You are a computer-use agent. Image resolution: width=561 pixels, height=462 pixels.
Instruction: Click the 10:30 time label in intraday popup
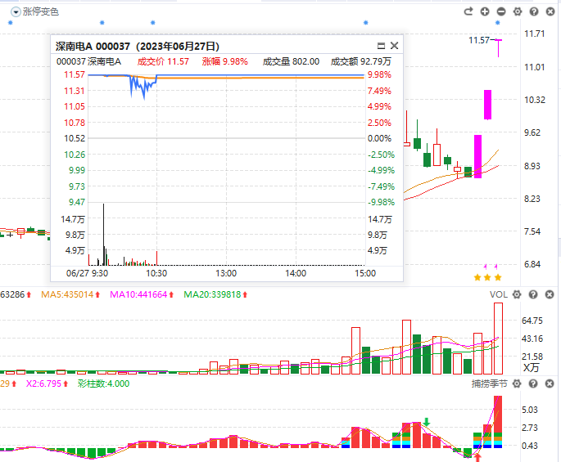(156, 273)
